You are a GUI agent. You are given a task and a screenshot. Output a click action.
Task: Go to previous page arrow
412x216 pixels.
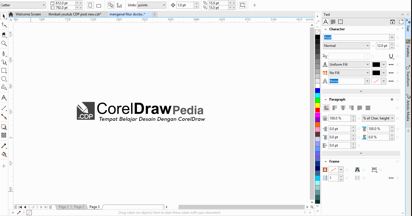(x=25, y=207)
